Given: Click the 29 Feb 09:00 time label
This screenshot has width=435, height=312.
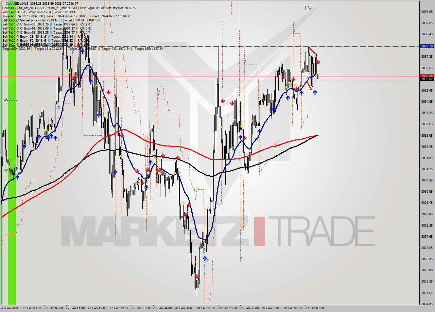Looking at the screenshot, I should 314,308.
